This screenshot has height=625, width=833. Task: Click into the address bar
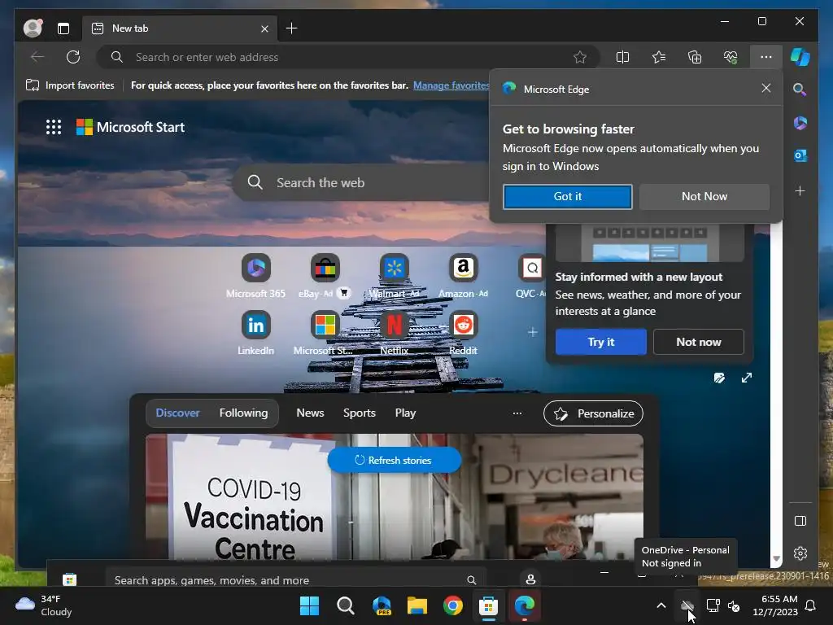coord(348,57)
